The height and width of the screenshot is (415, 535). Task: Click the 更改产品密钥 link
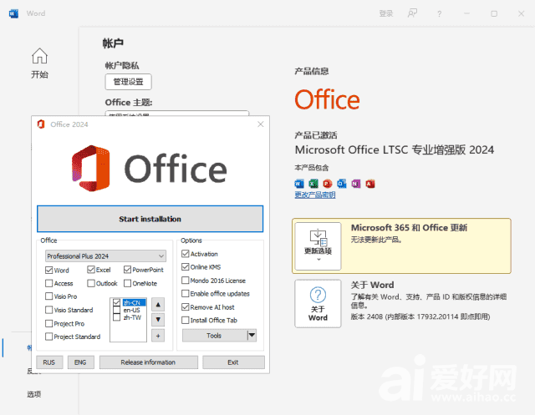pyautogui.click(x=315, y=195)
